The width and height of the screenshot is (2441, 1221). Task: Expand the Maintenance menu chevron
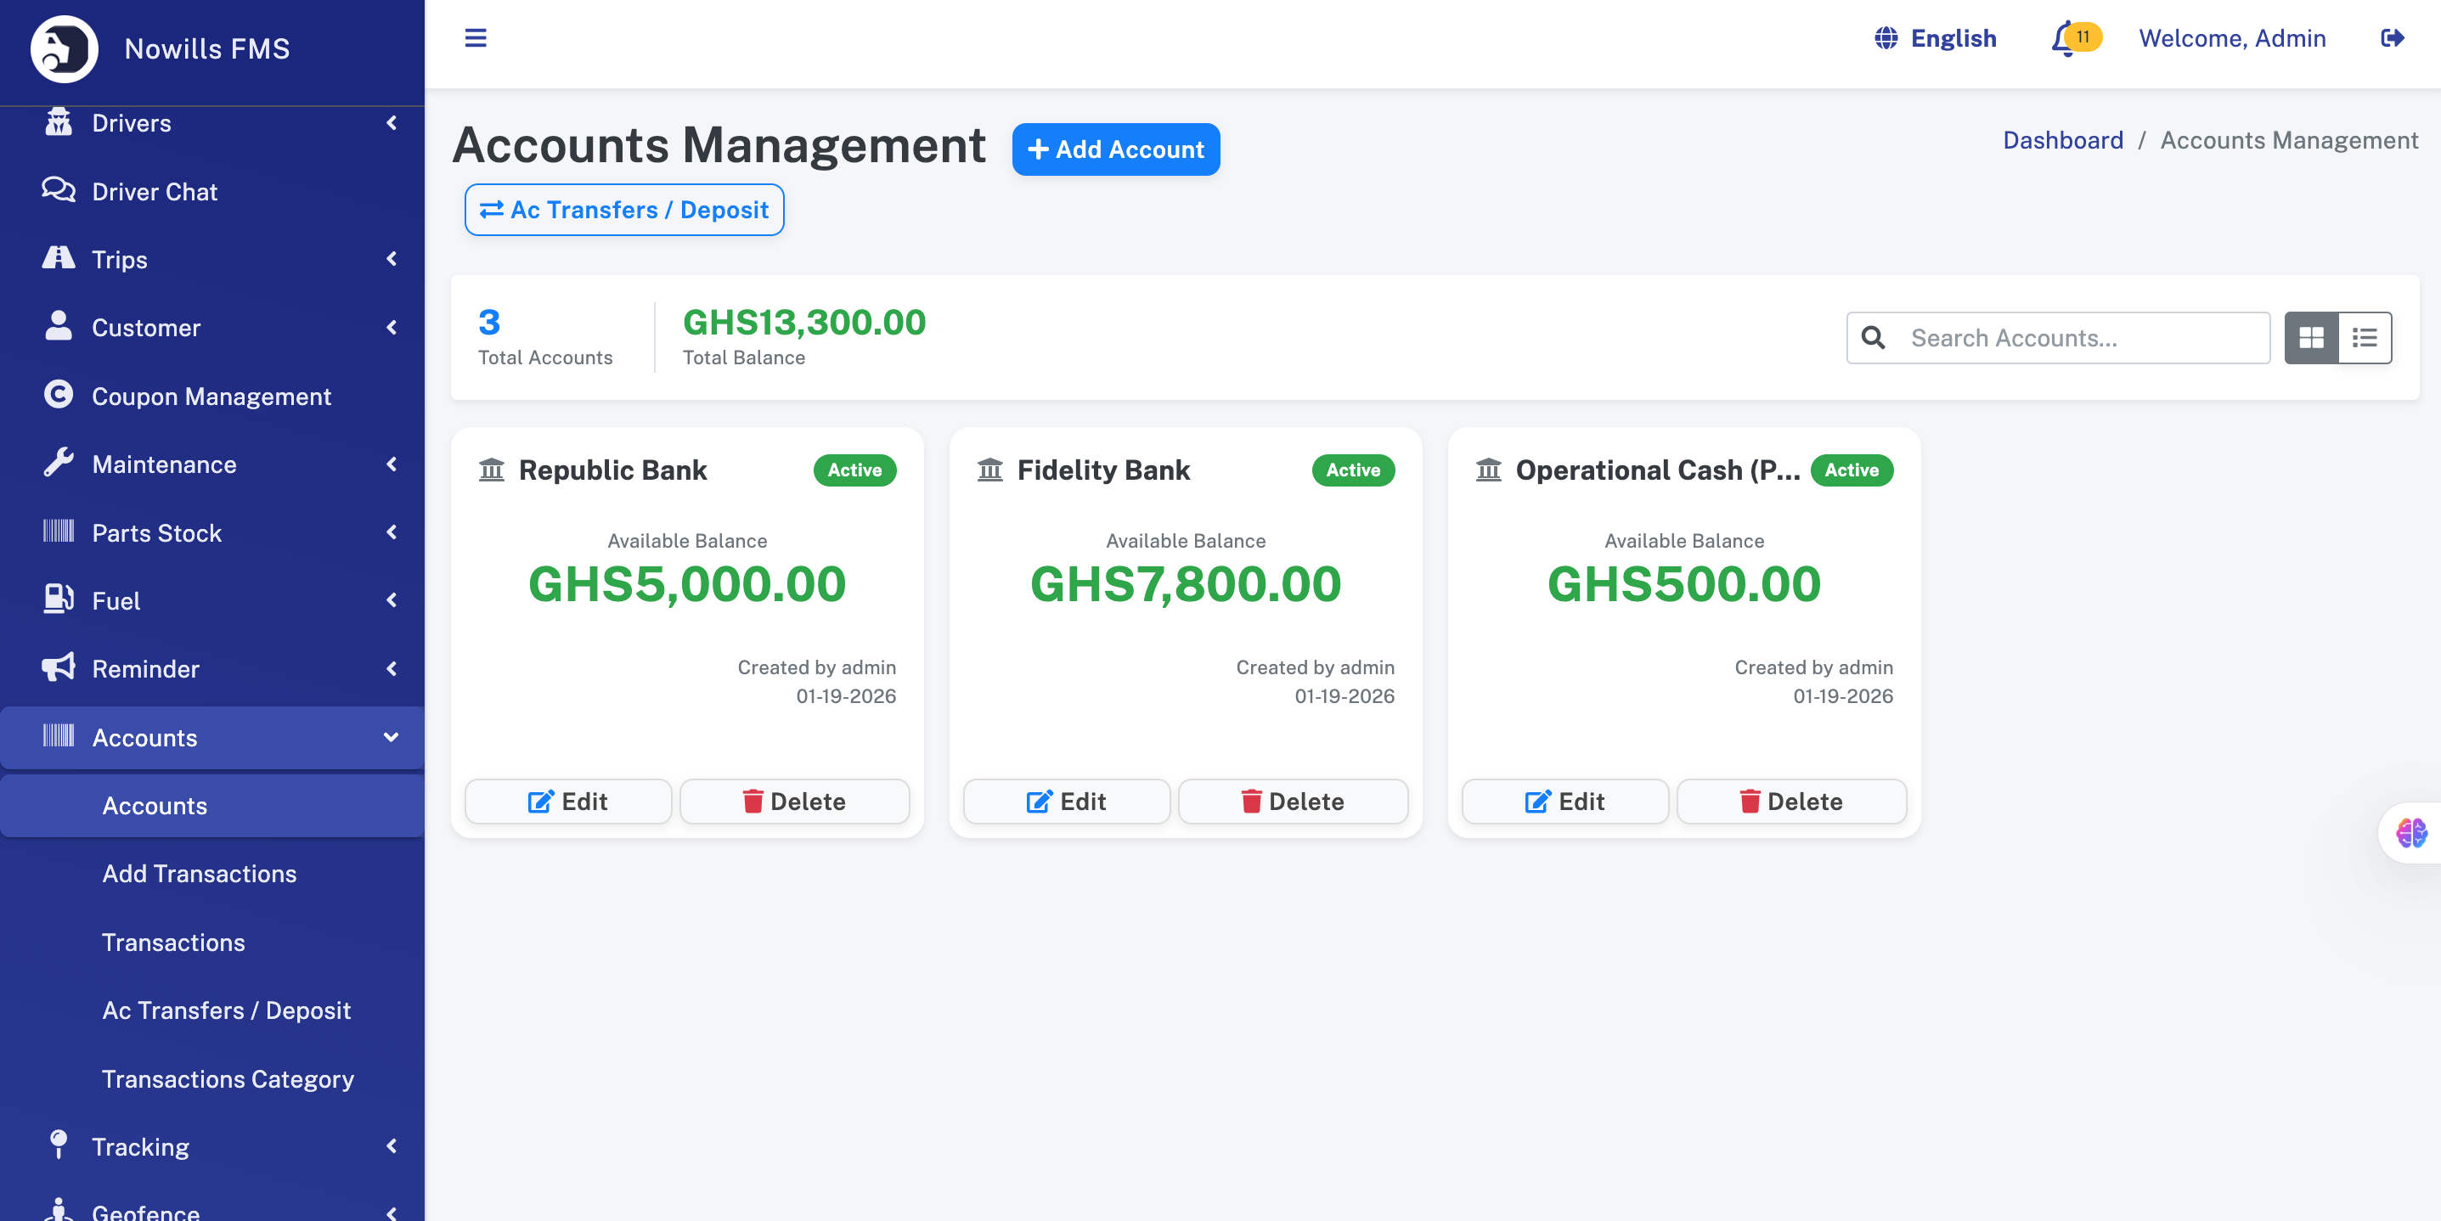[392, 464]
